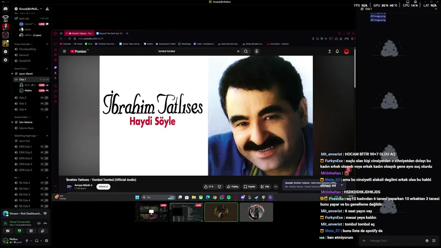441x248 pixels.
Task: Switch to the Beyond The Dark Sun browser tab
Action: click(110, 33)
